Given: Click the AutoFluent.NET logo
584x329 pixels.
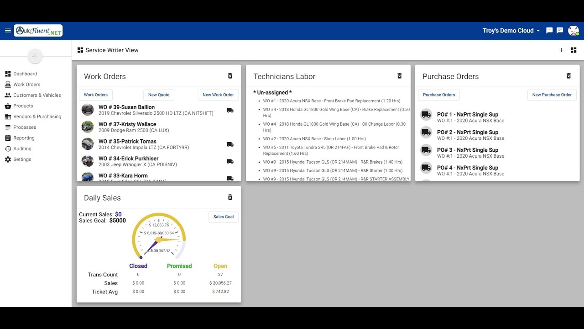Looking at the screenshot, I should click(38, 31).
